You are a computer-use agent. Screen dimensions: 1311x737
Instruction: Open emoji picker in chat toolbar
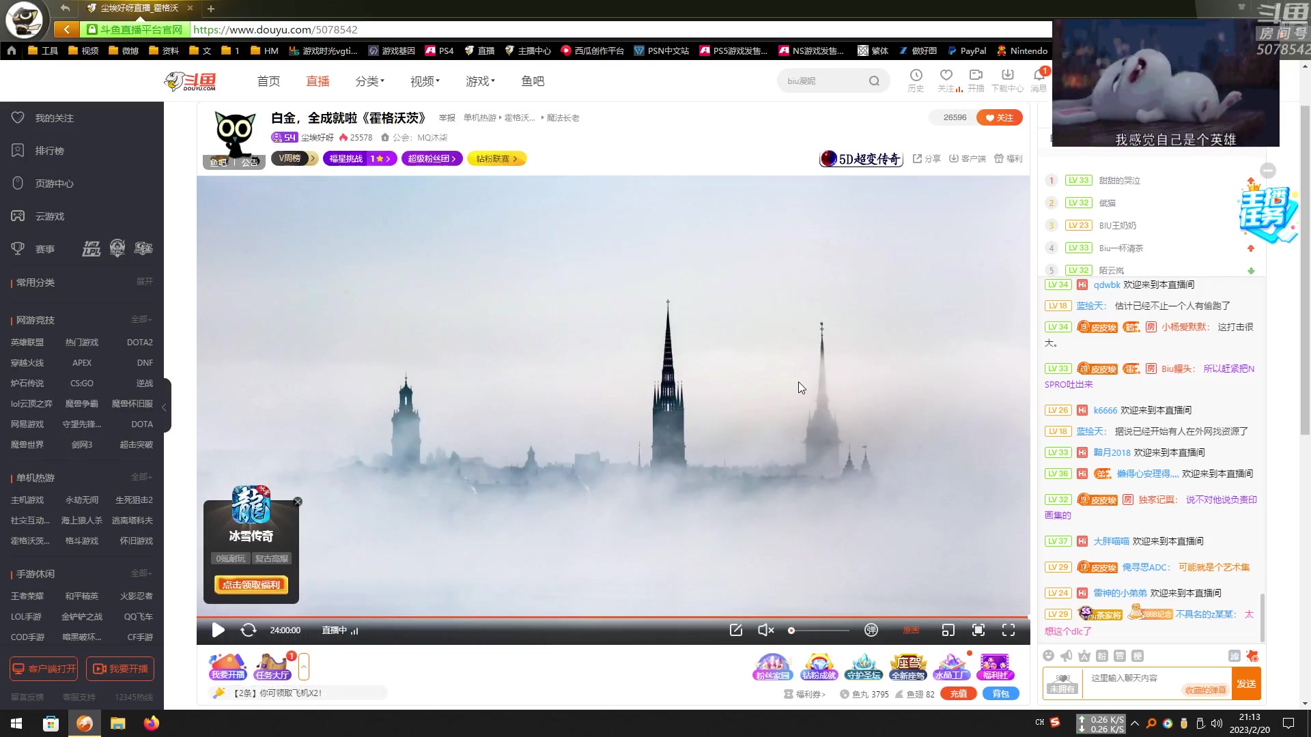click(x=1049, y=656)
